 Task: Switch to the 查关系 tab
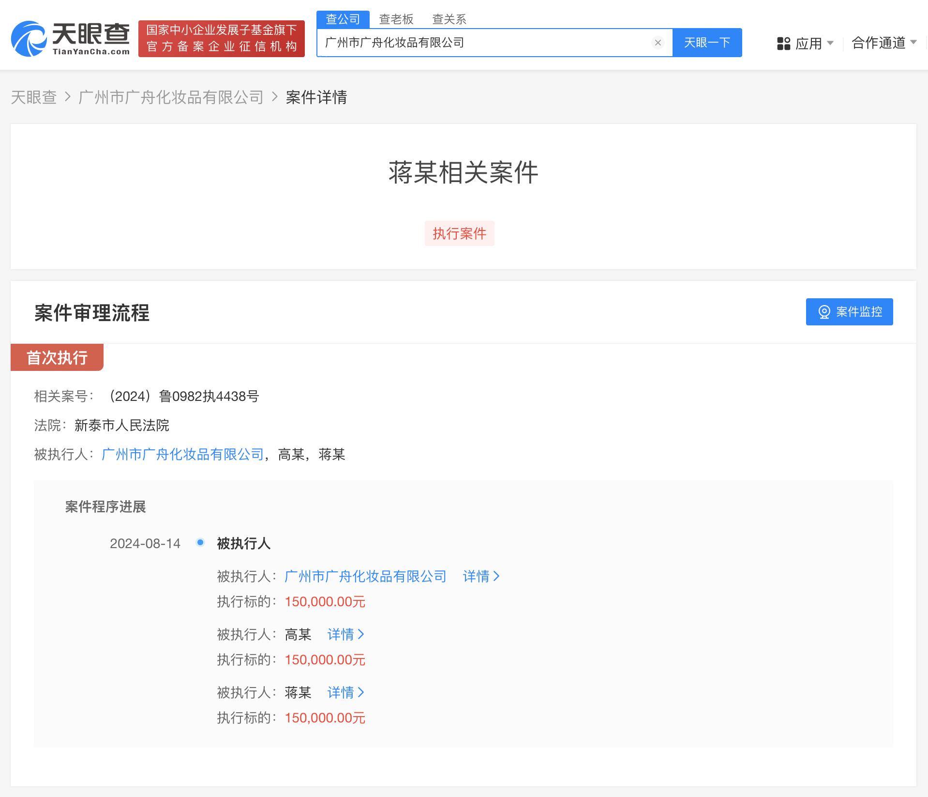click(x=449, y=19)
